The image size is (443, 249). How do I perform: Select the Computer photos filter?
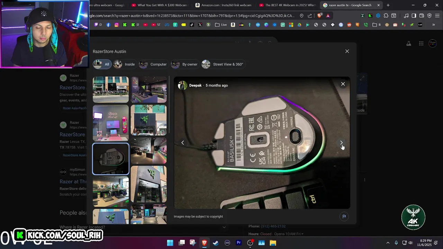153,64
